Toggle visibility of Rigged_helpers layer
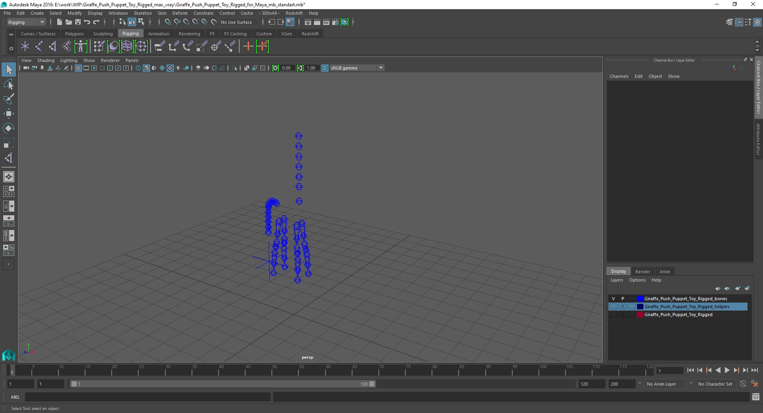Image resolution: width=763 pixels, height=413 pixels. [x=613, y=307]
